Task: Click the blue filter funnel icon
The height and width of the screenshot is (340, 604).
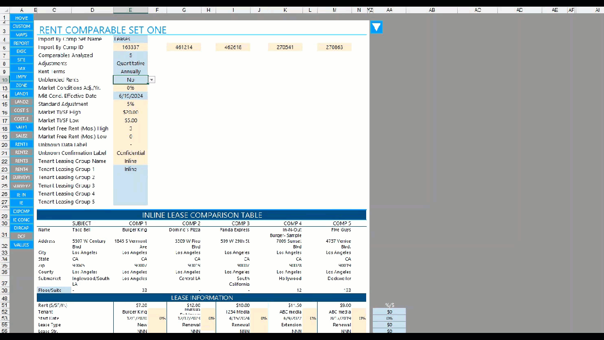Action: pos(376,27)
